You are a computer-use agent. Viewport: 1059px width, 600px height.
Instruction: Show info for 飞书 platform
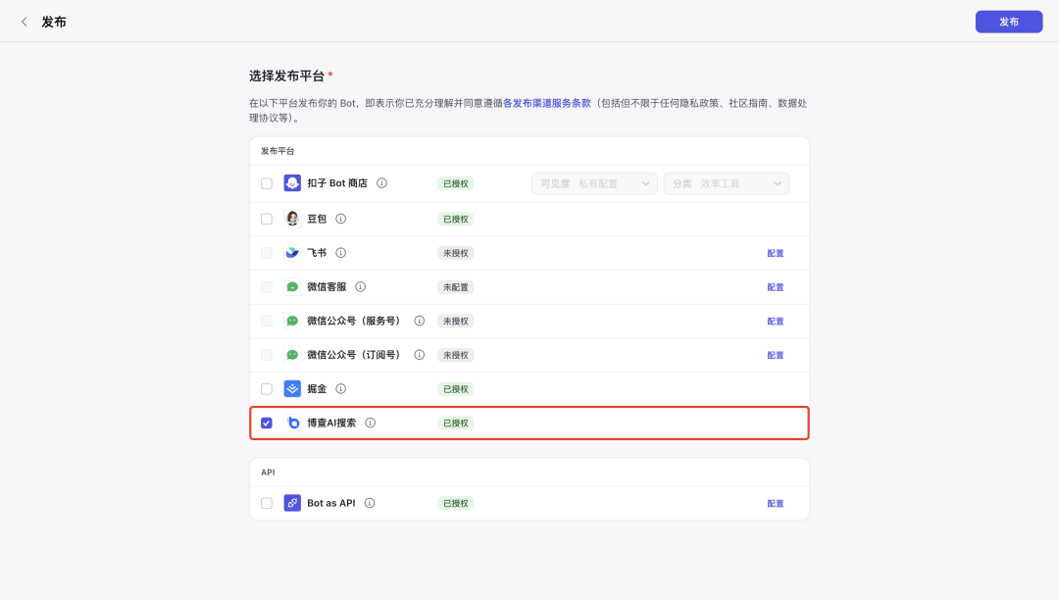coord(341,252)
